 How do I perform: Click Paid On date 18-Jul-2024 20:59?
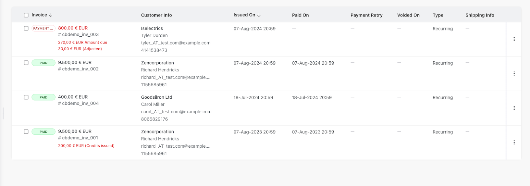pyautogui.click(x=312, y=97)
